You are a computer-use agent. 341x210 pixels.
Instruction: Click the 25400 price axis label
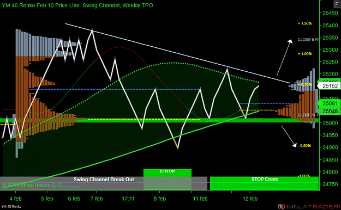[x=330, y=26]
